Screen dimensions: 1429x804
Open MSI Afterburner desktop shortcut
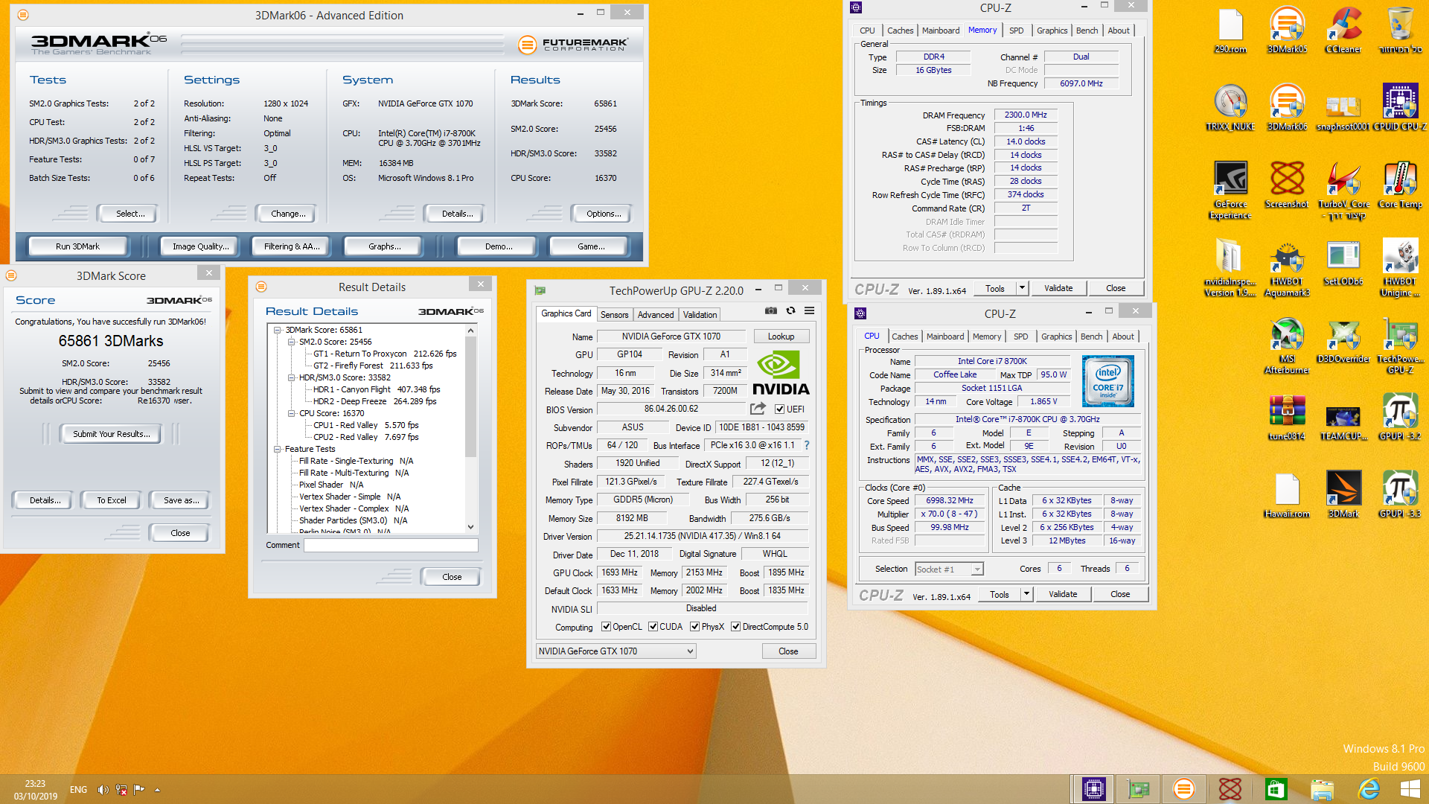click(x=1287, y=345)
